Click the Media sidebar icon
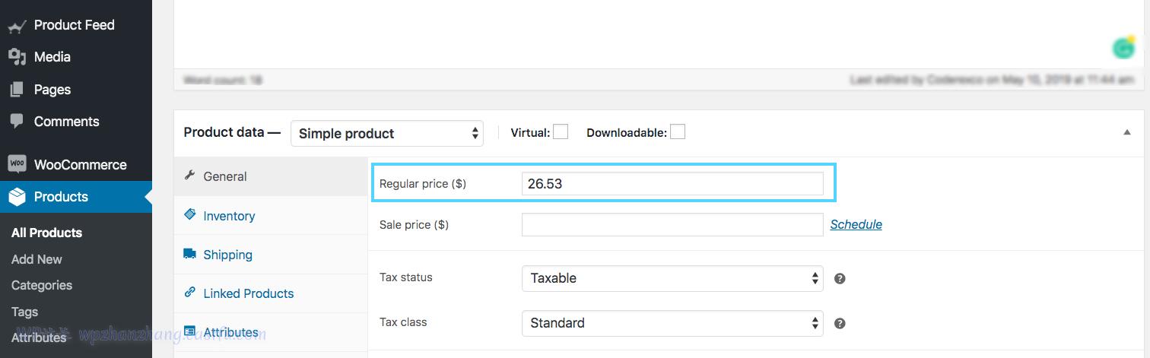The width and height of the screenshot is (1150, 358). 17,57
